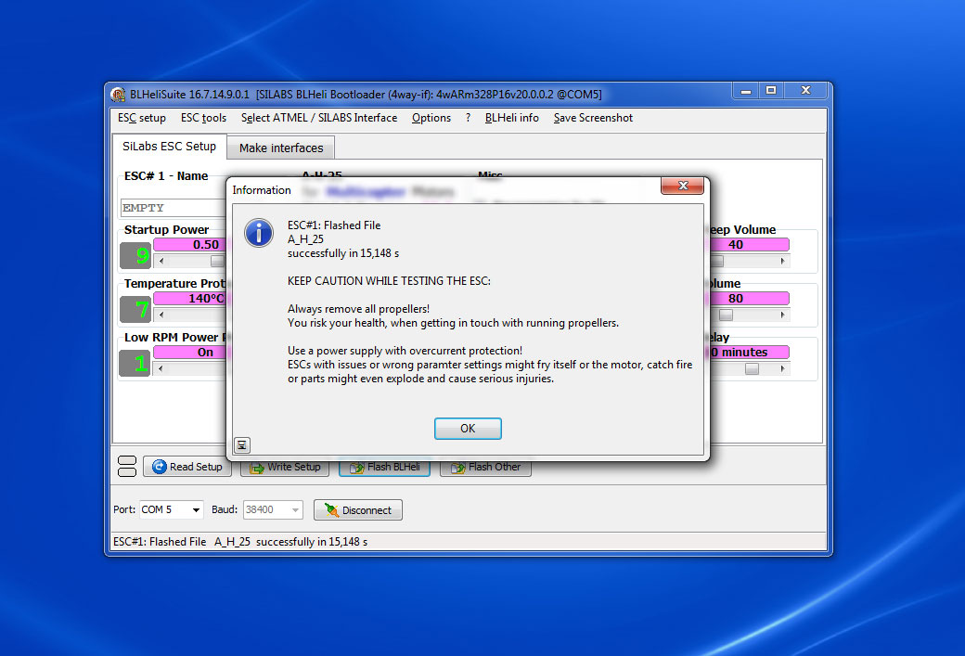Open the ? help menu

pos(468,118)
